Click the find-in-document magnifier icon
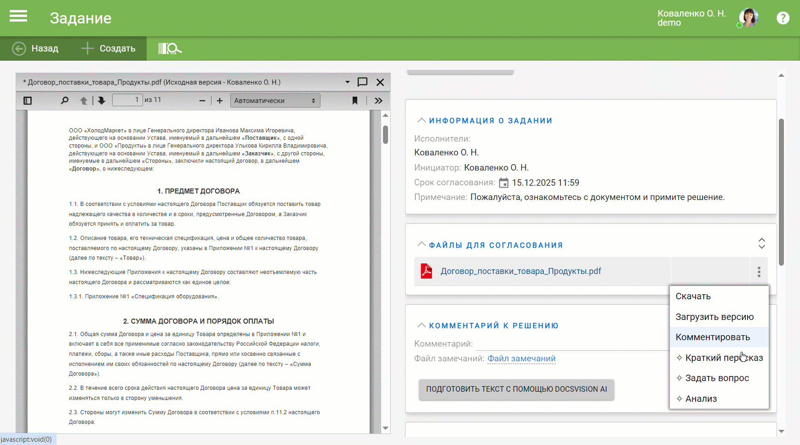This screenshot has width=800, height=445. pos(65,101)
